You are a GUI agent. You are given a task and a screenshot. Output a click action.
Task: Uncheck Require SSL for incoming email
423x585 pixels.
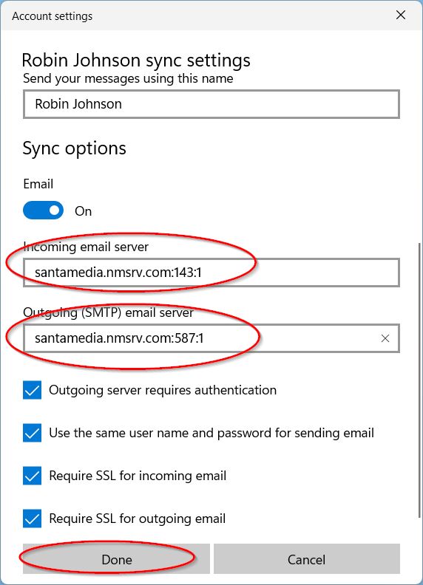pyautogui.click(x=32, y=476)
